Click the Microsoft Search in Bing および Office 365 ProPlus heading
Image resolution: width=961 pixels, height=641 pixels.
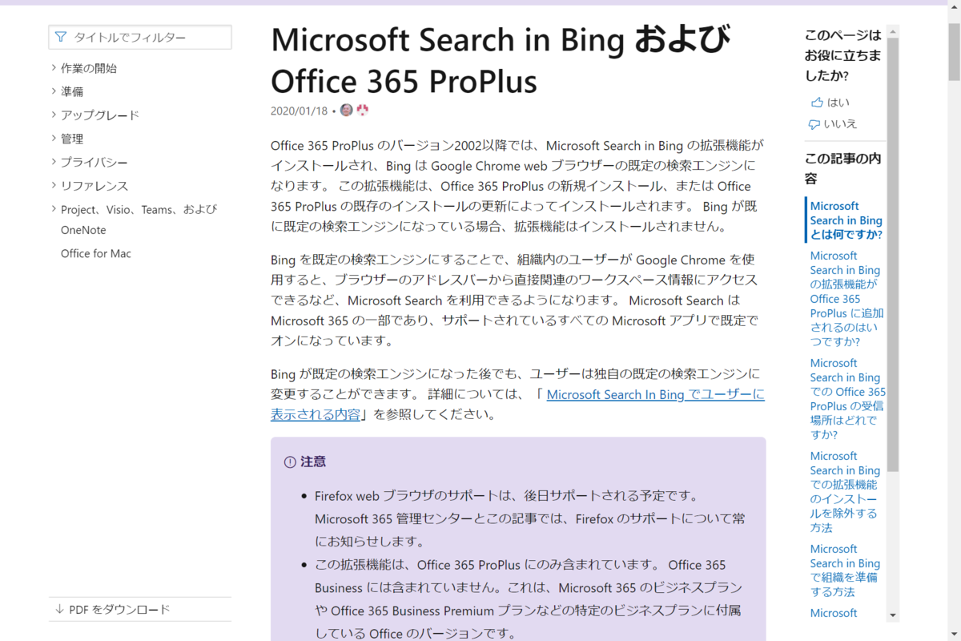(x=501, y=60)
